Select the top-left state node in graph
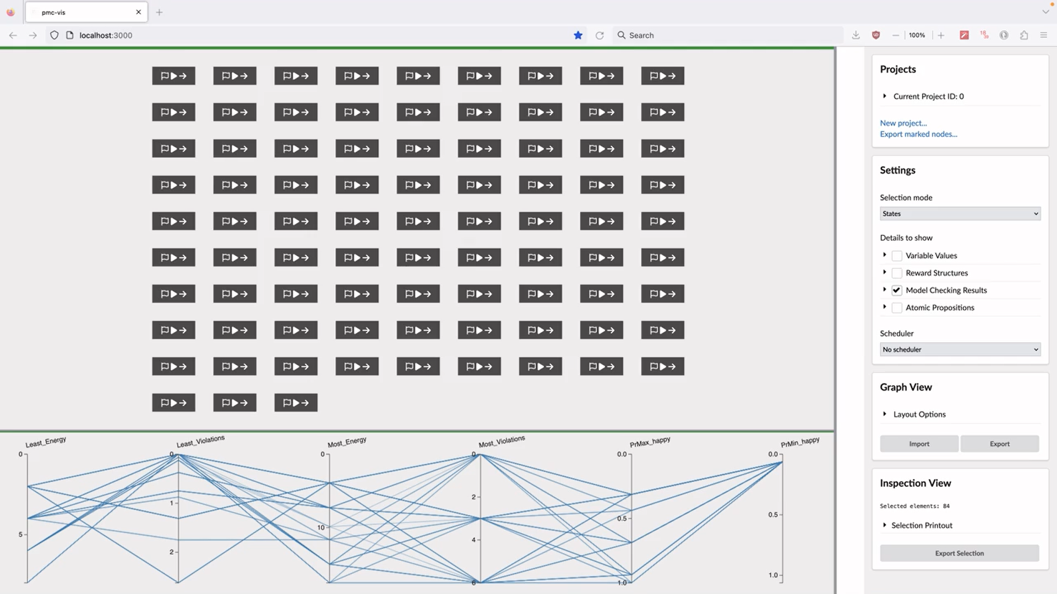Viewport: 1057px width, 594px height. pos(173,76)
